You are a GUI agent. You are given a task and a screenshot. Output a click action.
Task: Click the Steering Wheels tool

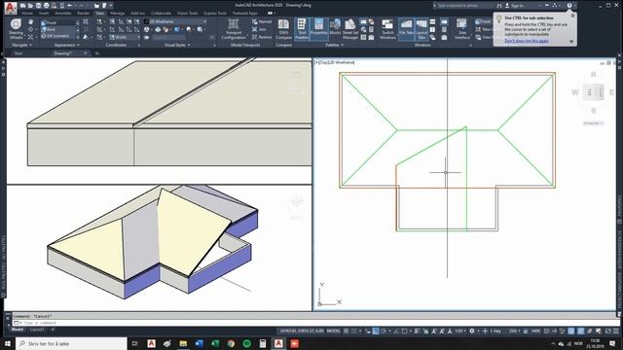(16, 29)
